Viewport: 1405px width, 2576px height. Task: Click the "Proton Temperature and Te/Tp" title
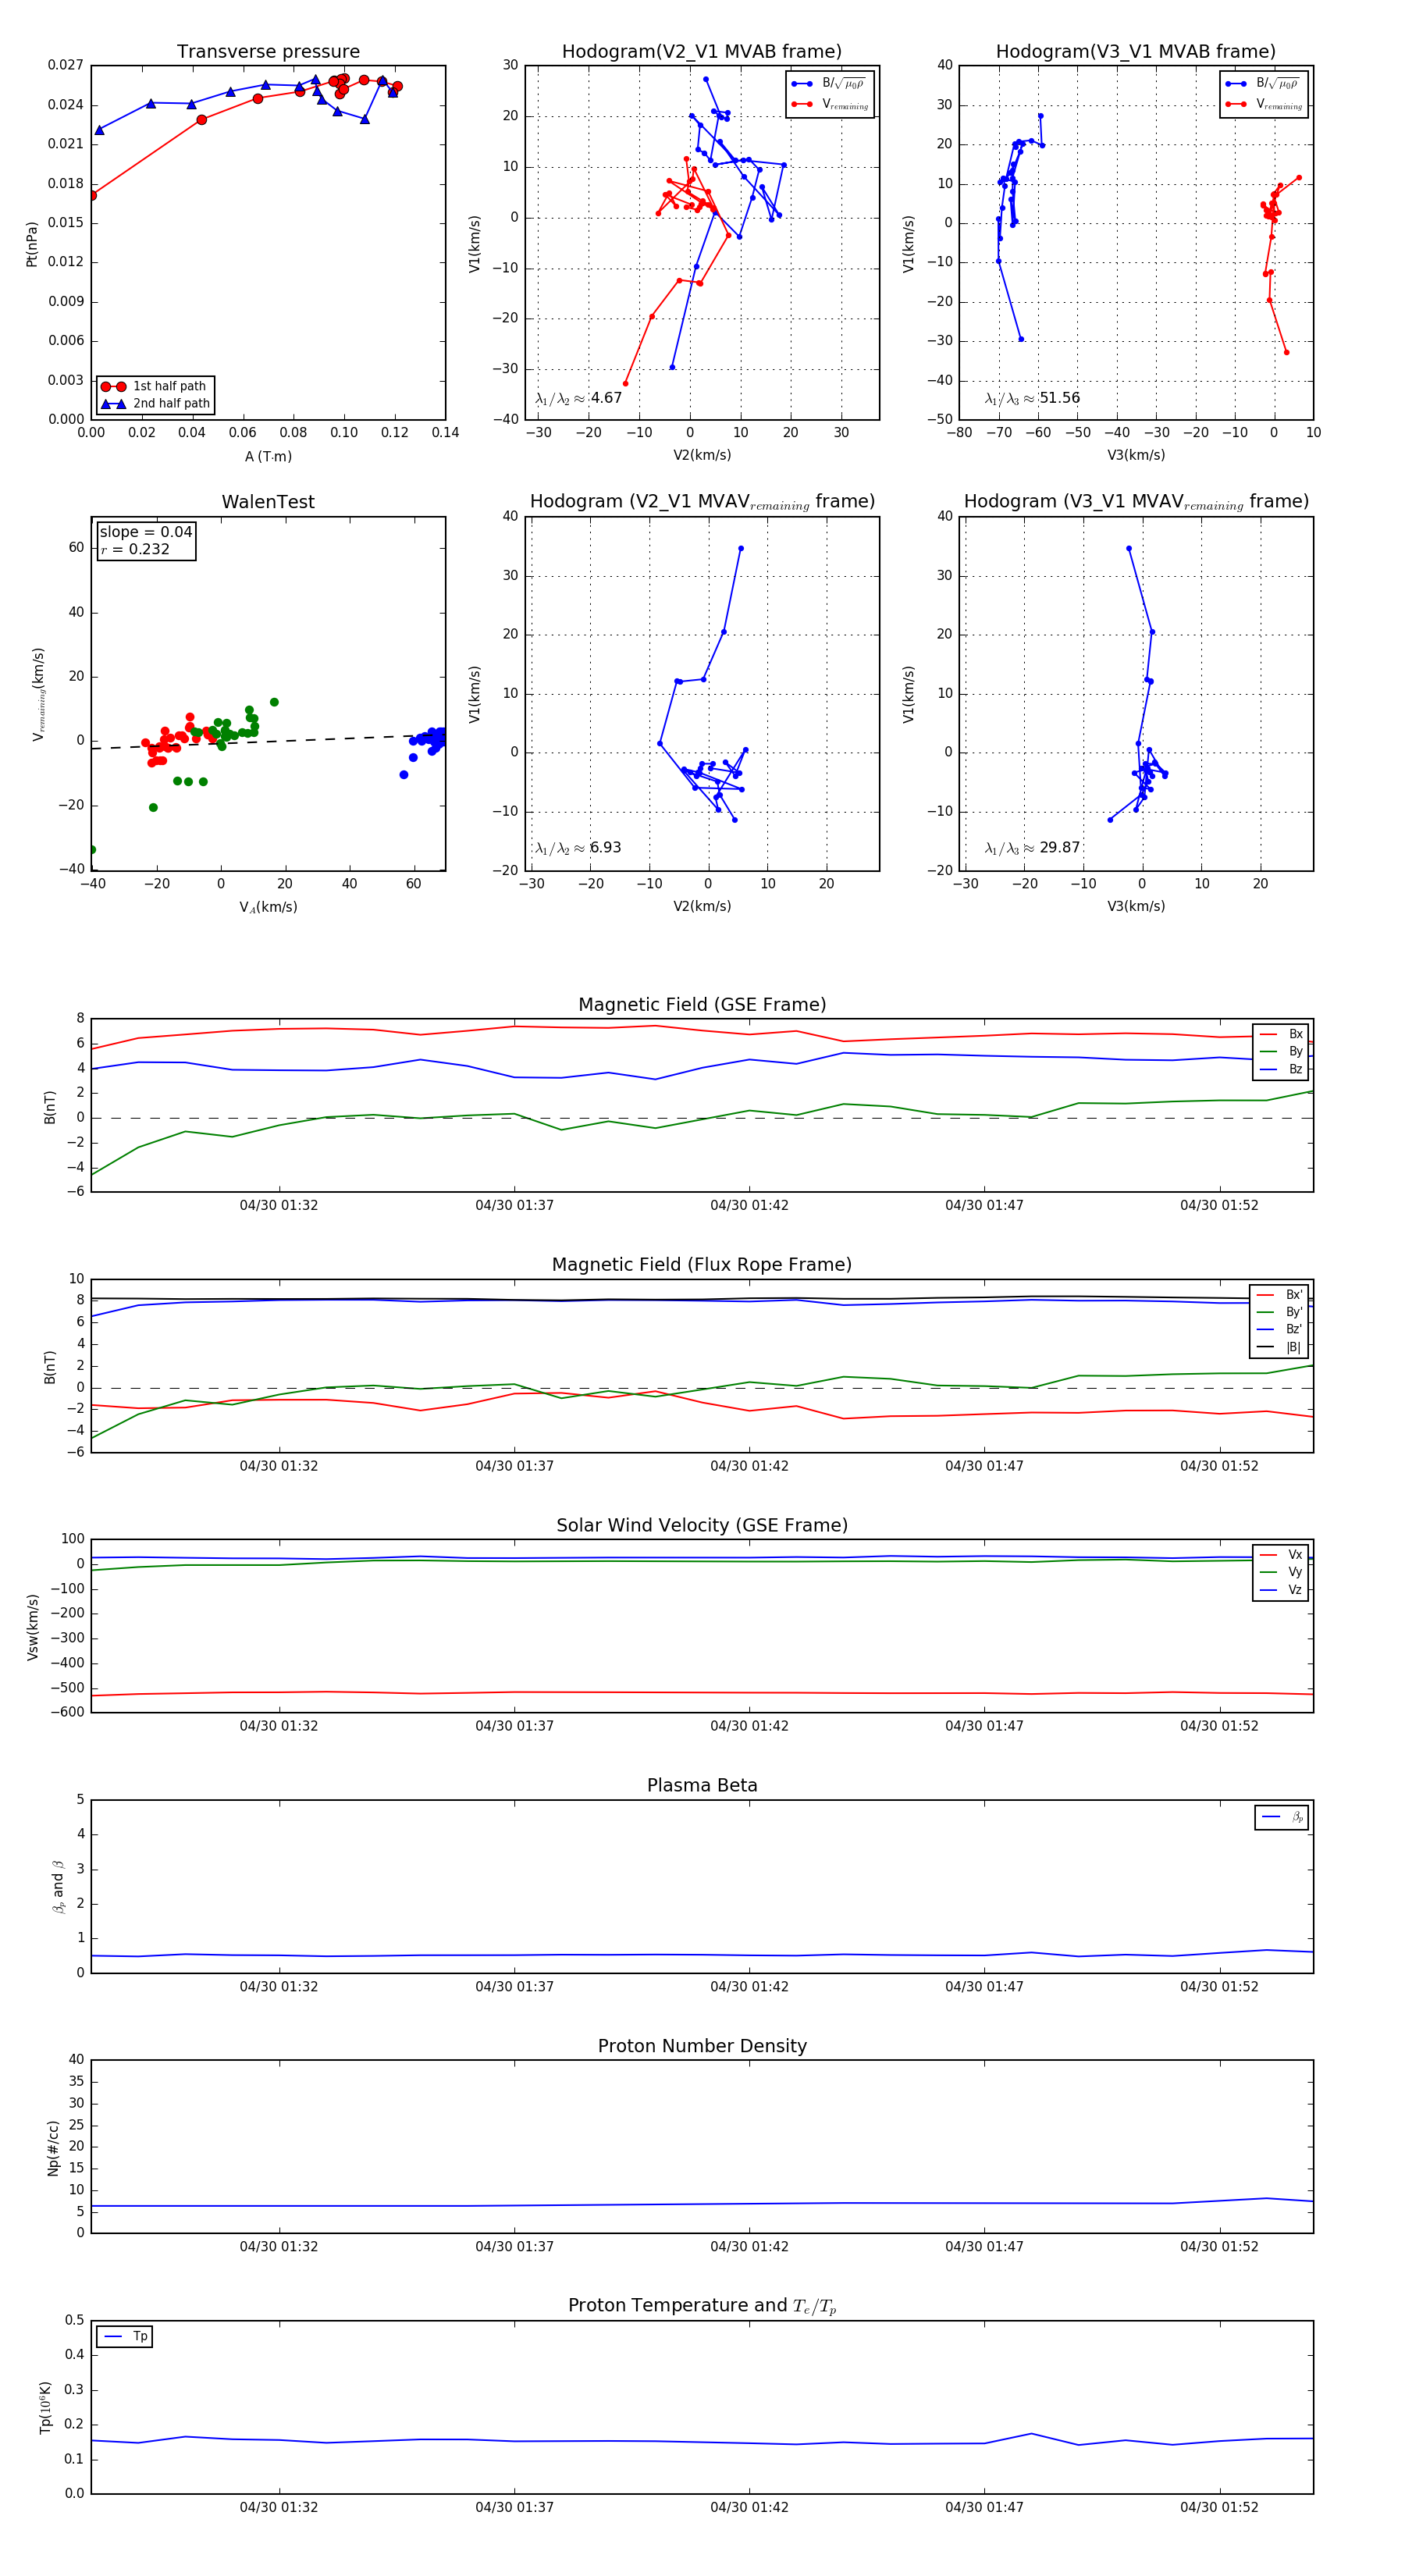pos(702,2306)
